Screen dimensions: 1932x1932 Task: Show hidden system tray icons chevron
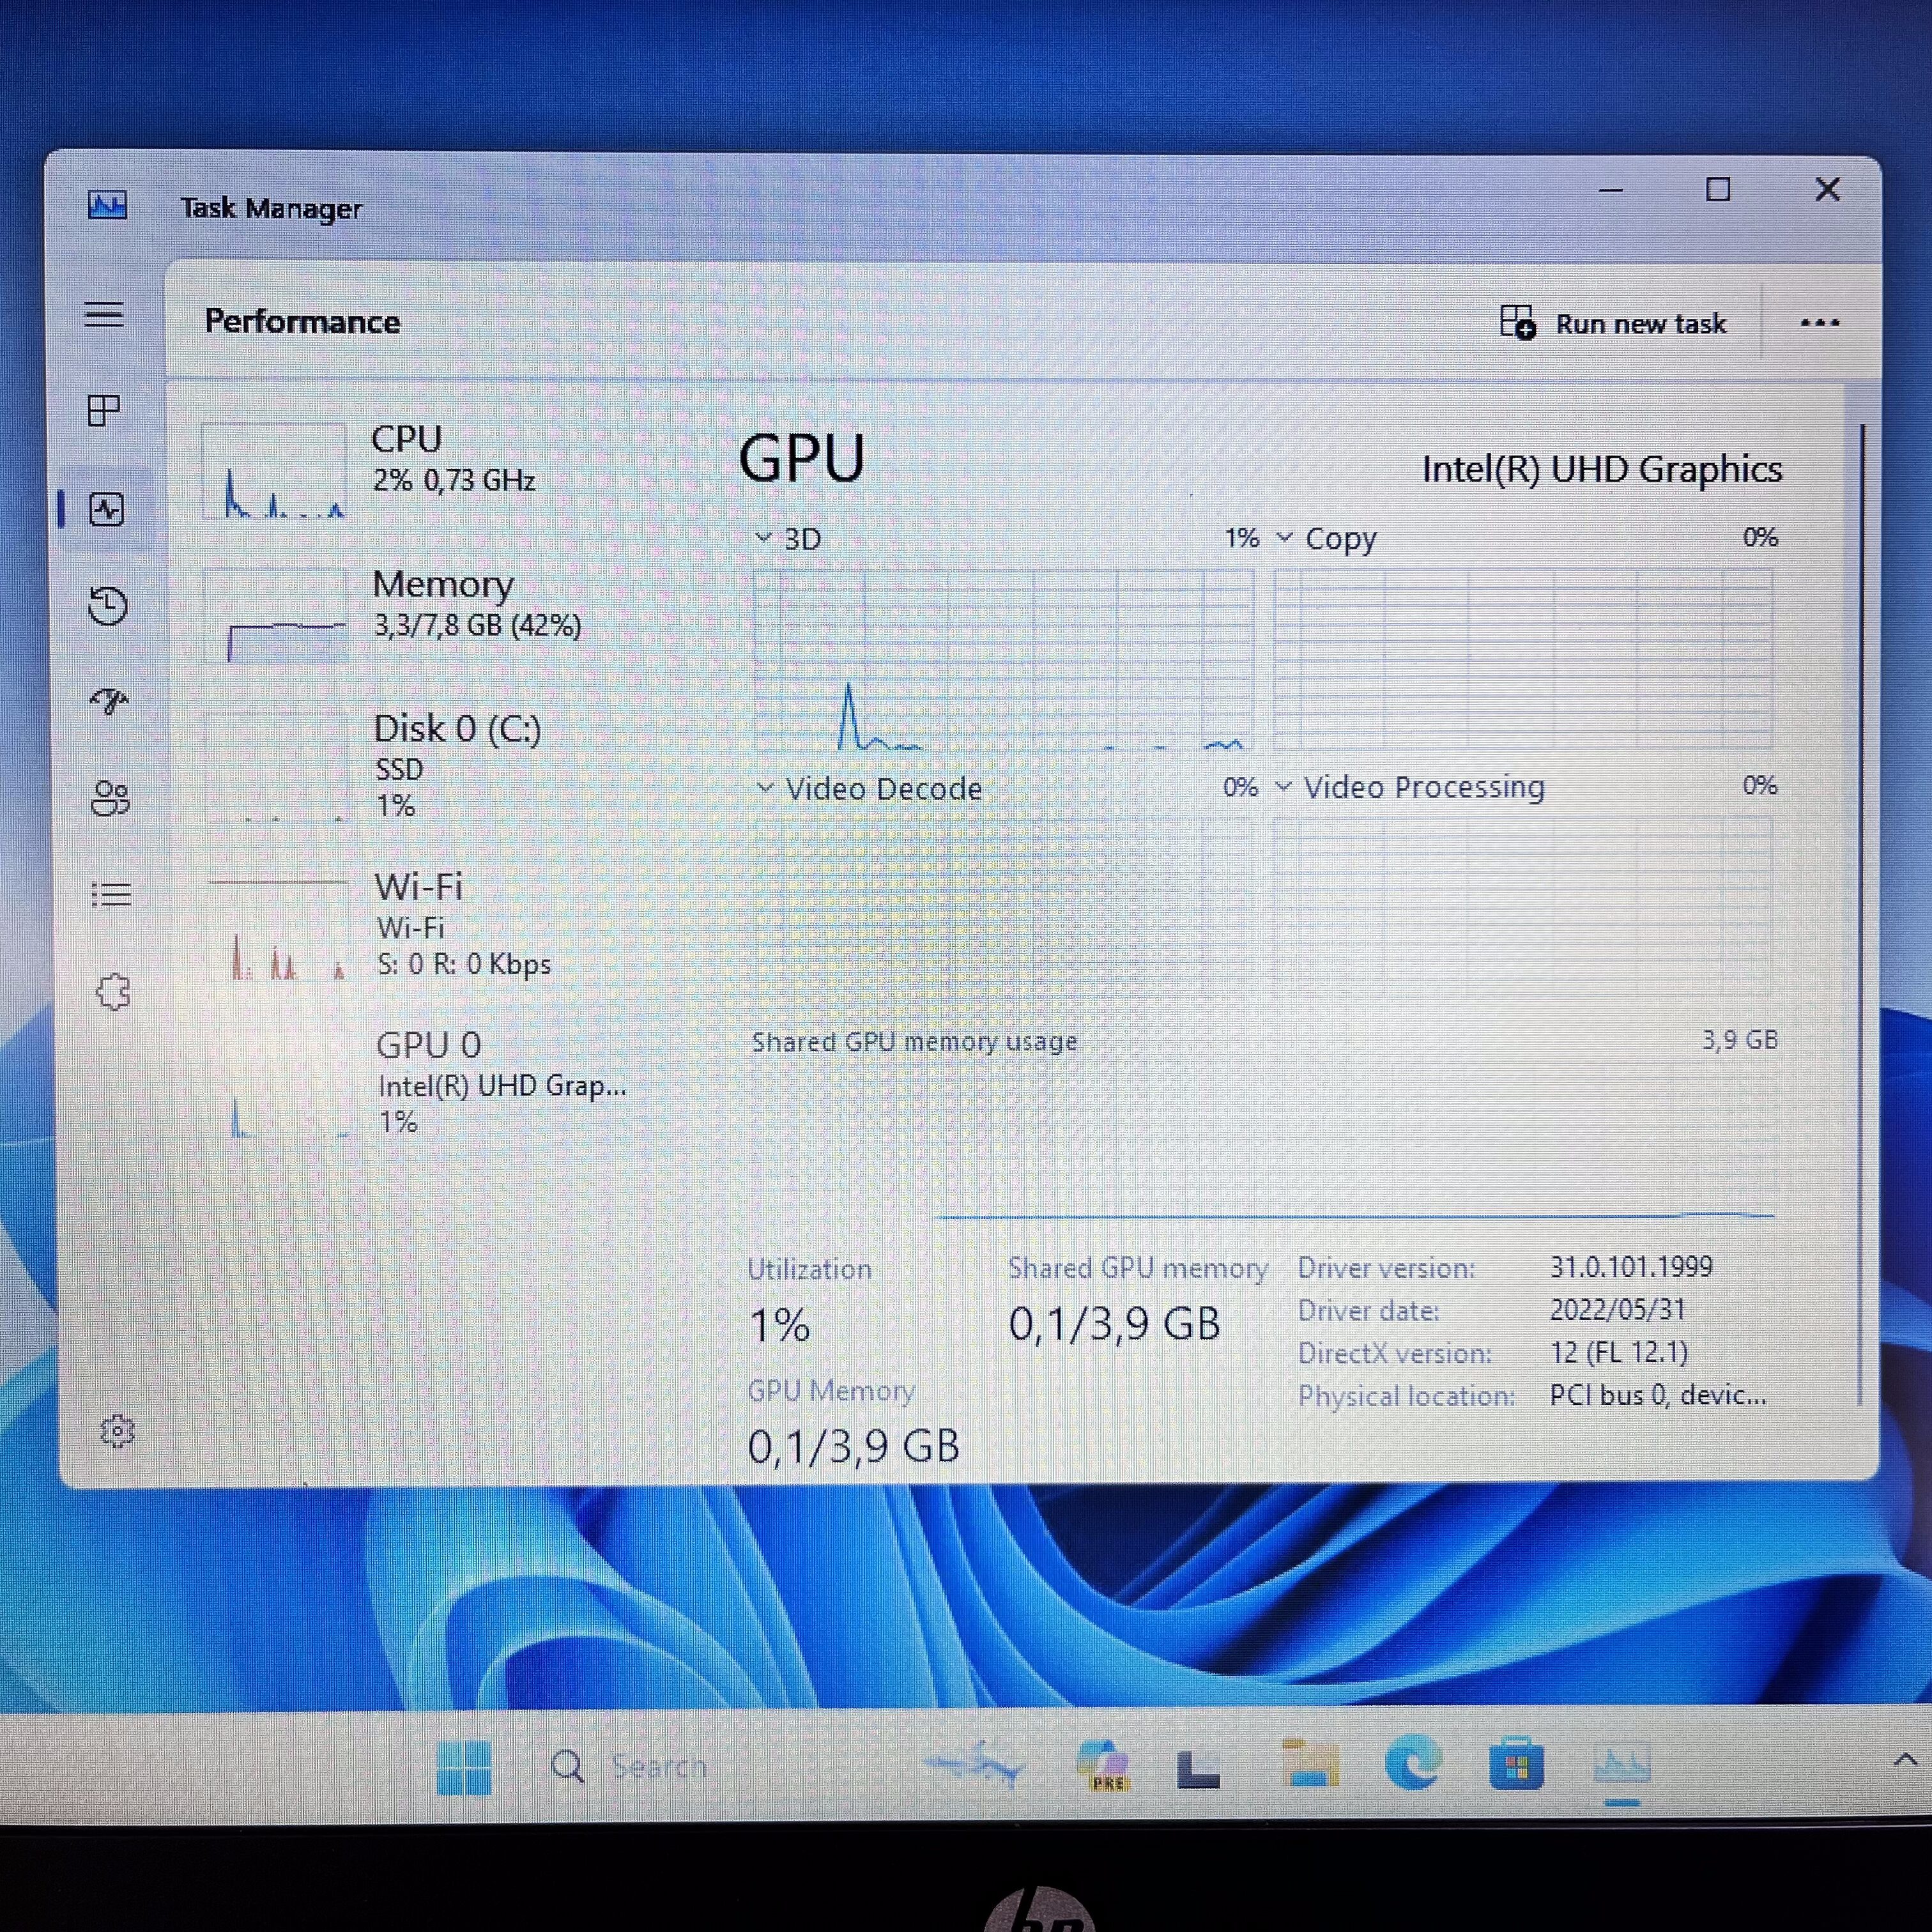(x=1905, y=1760)
